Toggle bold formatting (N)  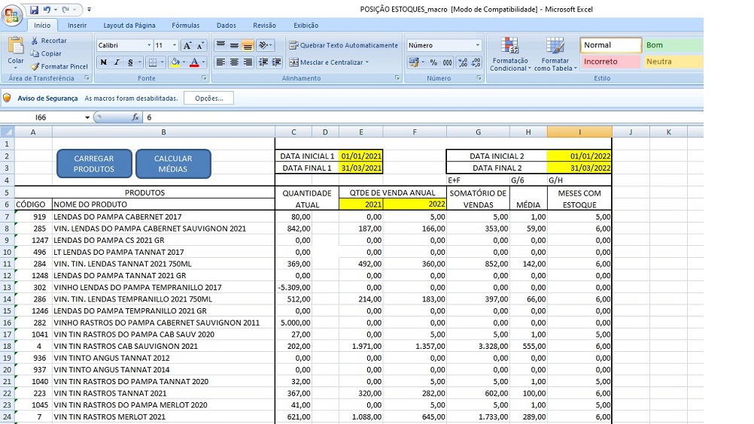(104, 62)
